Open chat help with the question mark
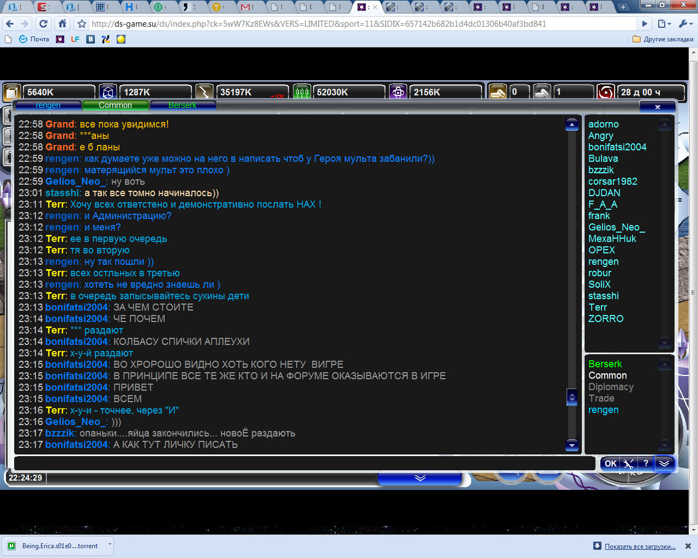Image resolution: width=698 pixels, height=558 pixels. coord(646,464)
